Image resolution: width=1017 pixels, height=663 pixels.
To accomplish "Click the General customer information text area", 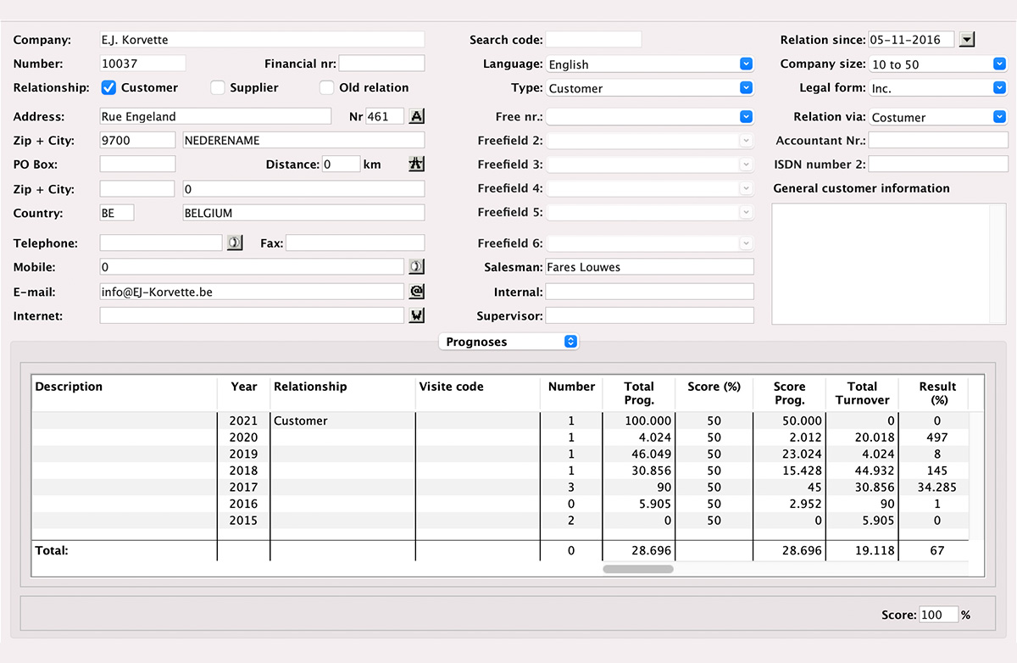I will (889, 264).
